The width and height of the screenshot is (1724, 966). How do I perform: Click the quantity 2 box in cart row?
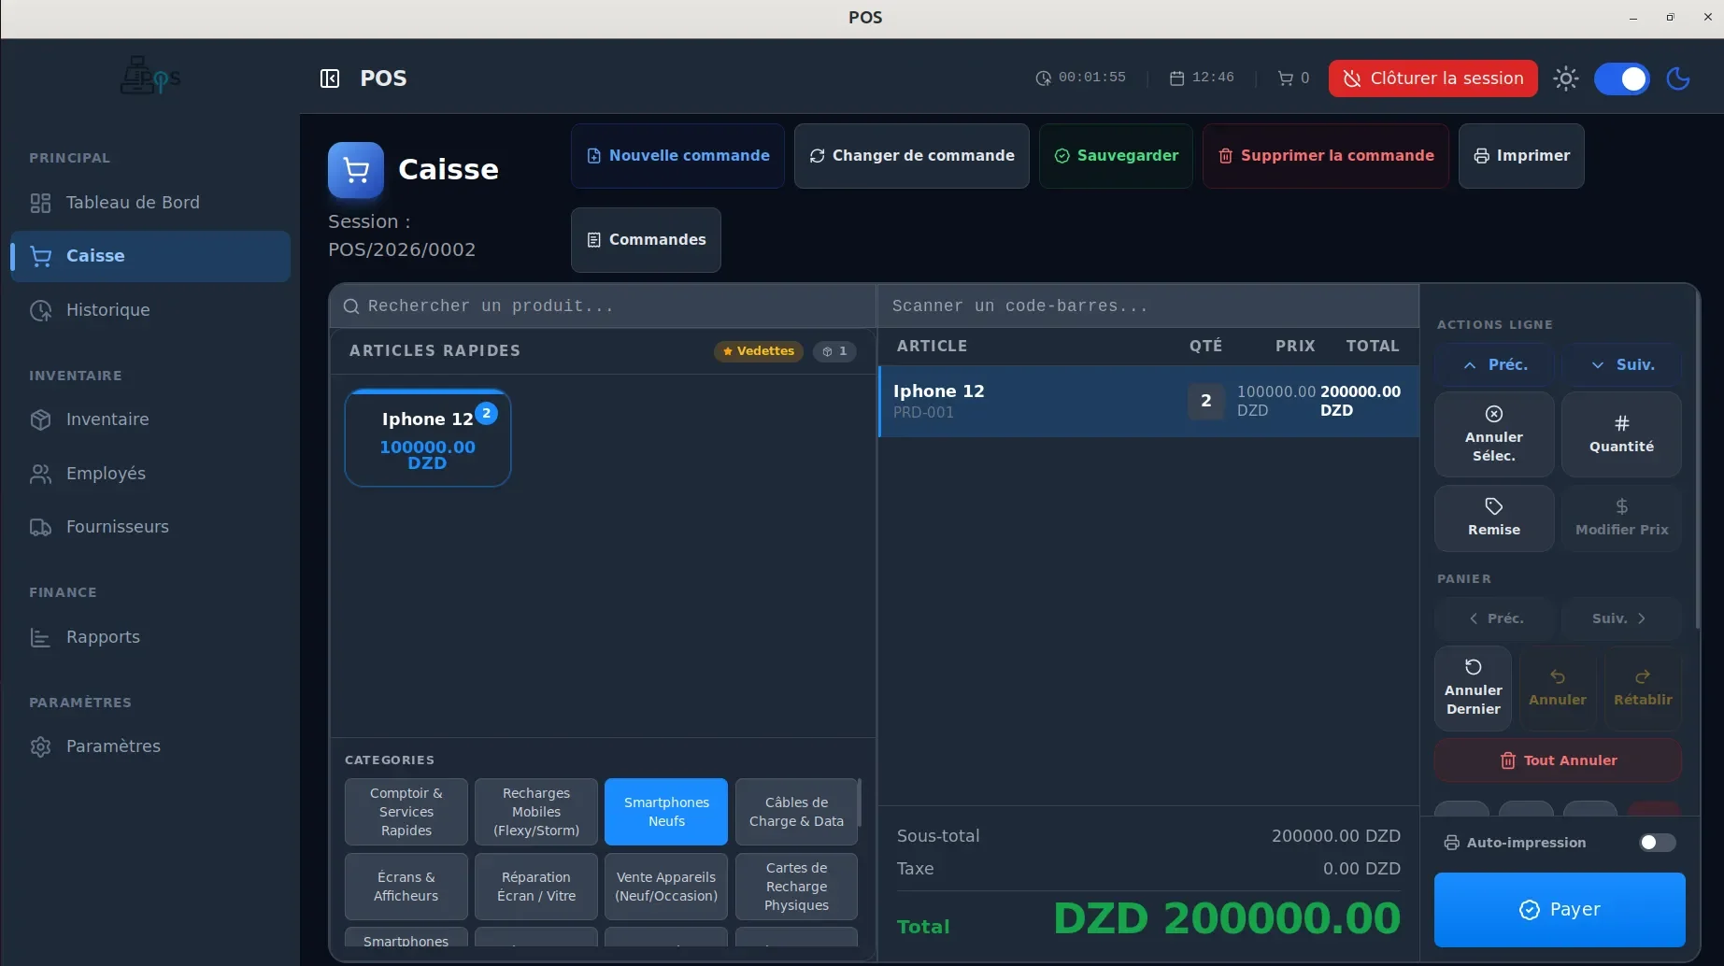(x=1205, y=401)
